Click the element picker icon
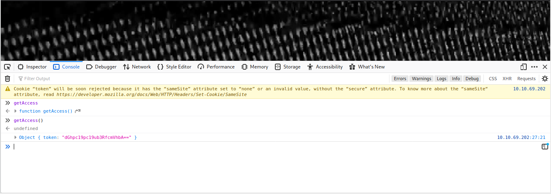This screenshot has height=194, width=551. click(7, 67)
